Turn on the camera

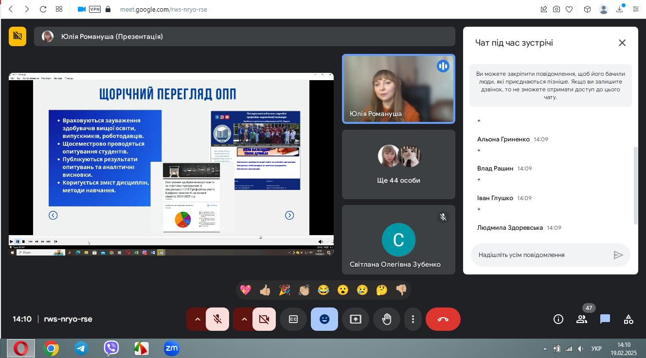pyautogui.click(x=264, y=319)
